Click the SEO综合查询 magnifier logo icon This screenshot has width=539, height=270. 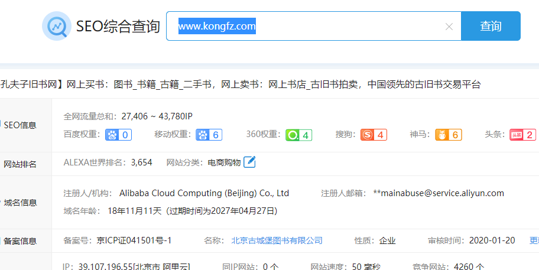point(57,26)
